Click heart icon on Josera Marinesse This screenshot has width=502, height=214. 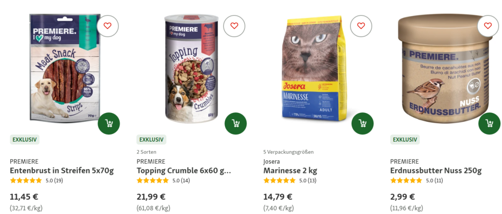tap(361, 26)
